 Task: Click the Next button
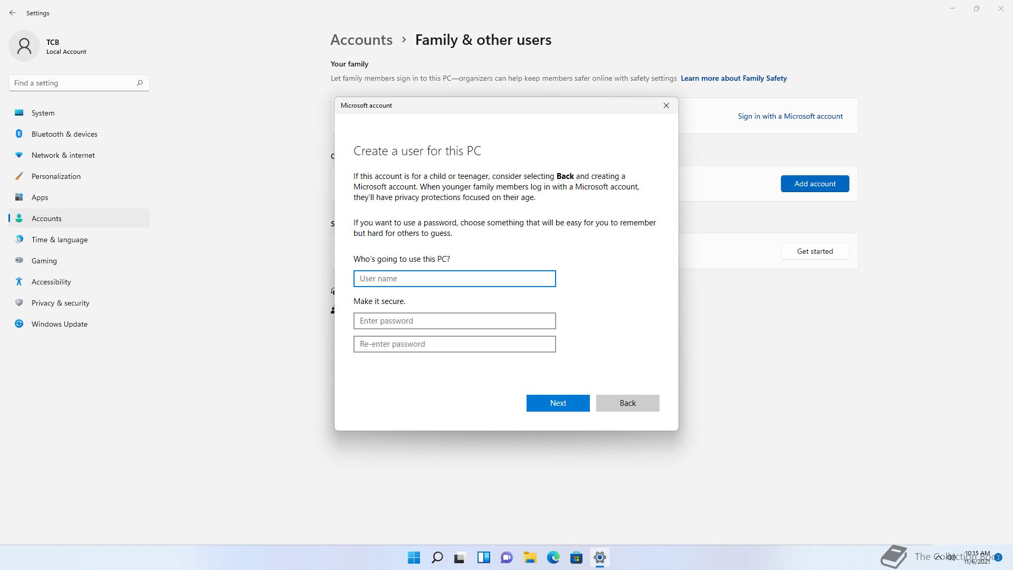tap(558, 403)
